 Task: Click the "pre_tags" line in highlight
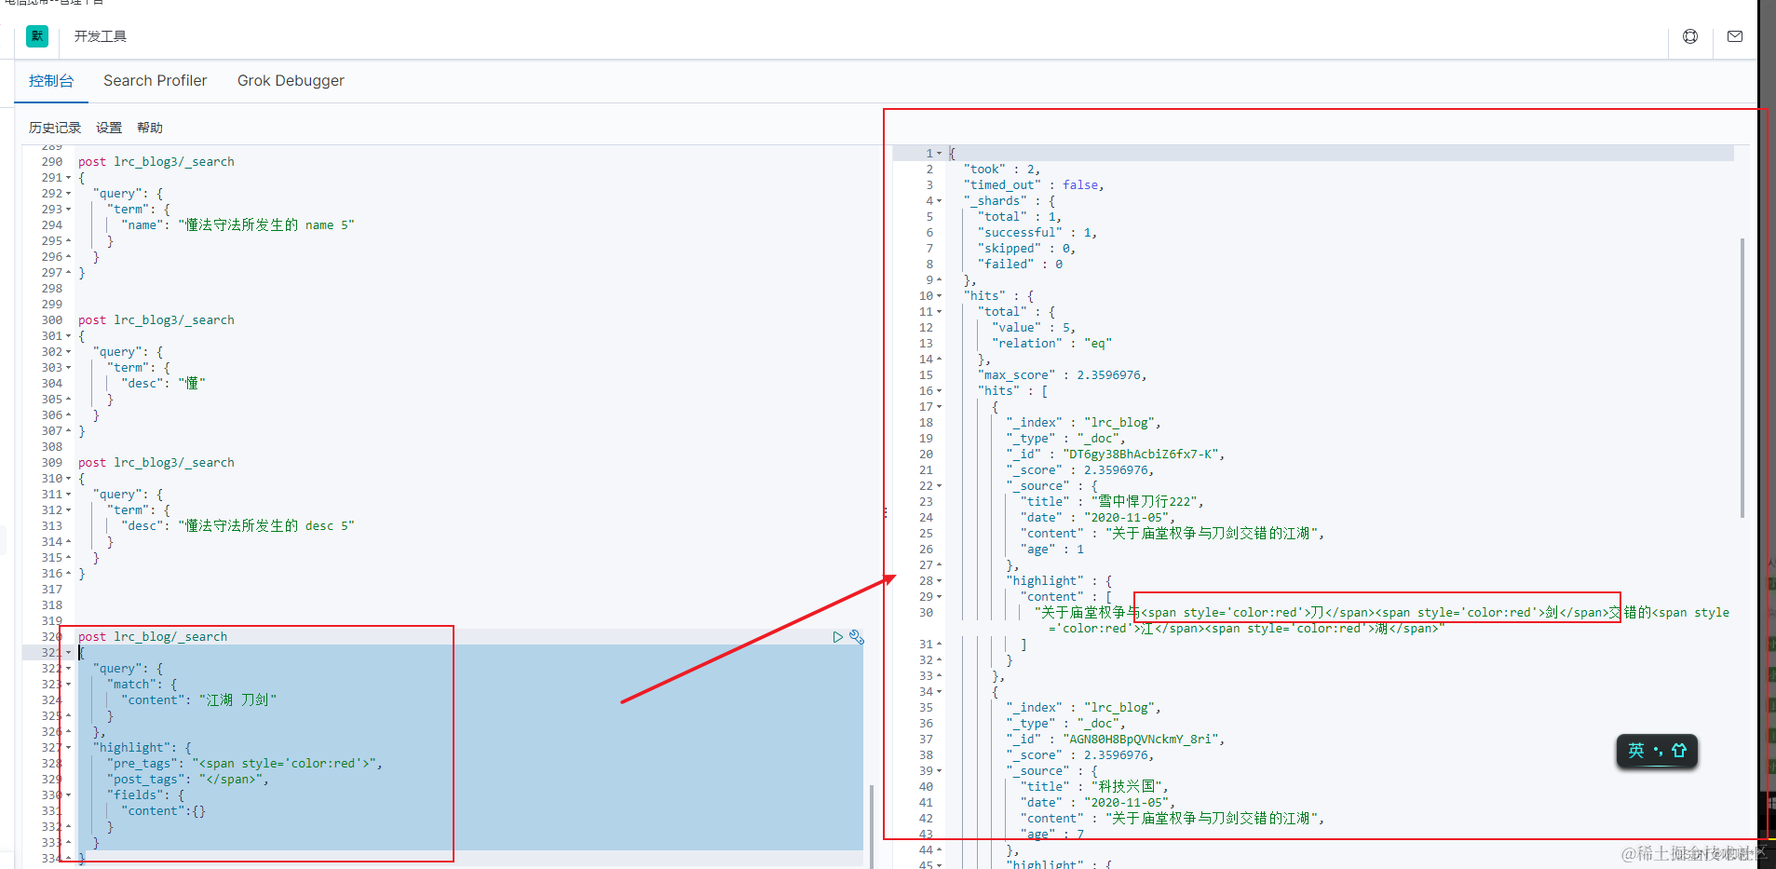(245, 764)
